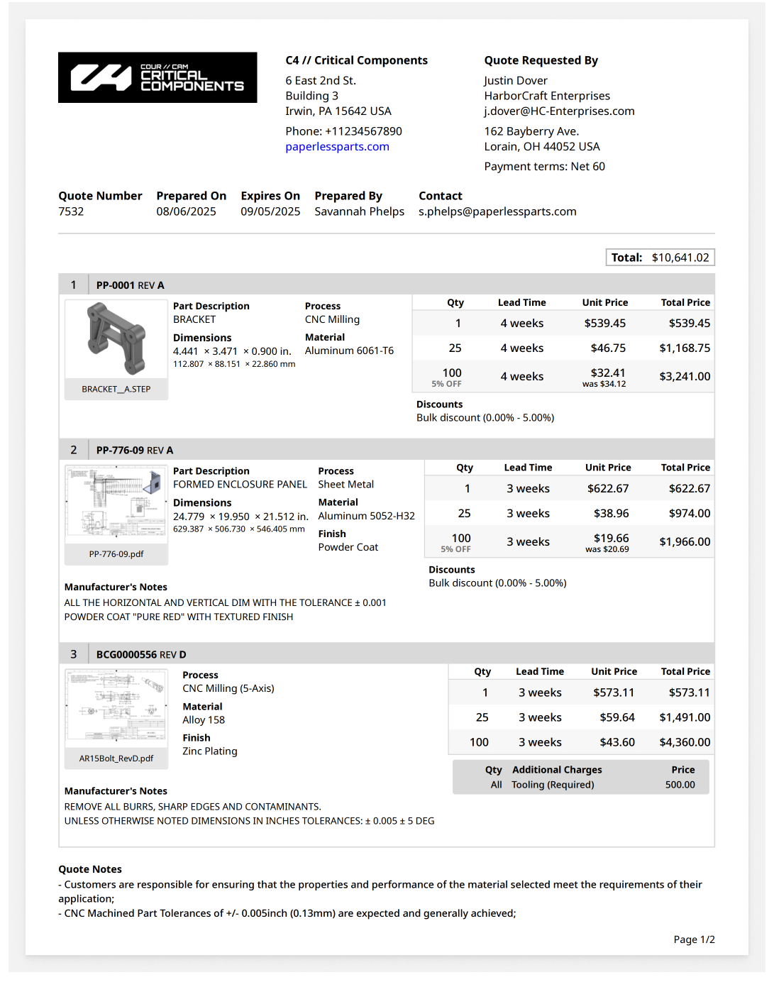Image resolution: width=774 pixels, height=987 pixels.
Task: Click the C4 Critical Components logo
Action: (x=157, y=77)
